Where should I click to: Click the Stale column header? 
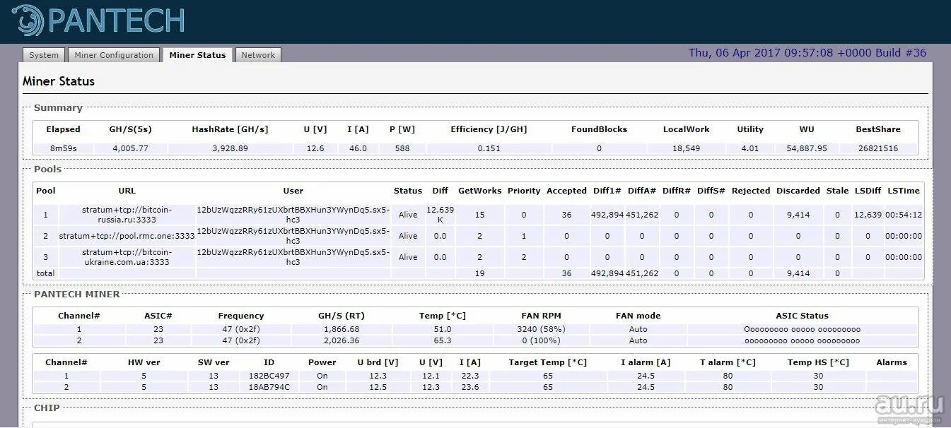point(838,191)
